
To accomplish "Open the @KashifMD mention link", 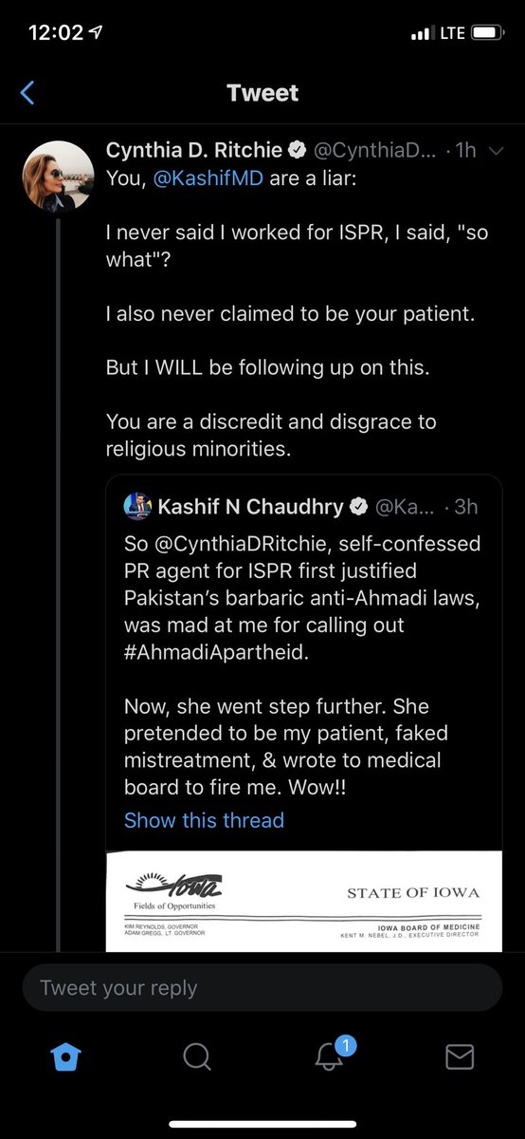I will (x=208, y=179).
